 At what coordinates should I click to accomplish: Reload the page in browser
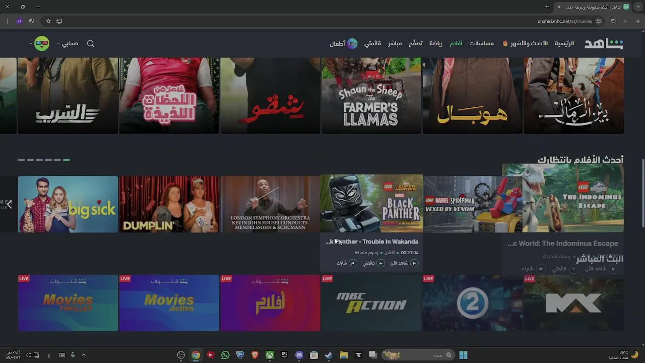point(613,21)
